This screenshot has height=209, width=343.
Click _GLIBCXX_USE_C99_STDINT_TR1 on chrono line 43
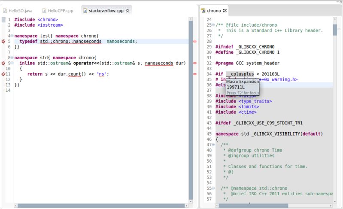point(268,123)
